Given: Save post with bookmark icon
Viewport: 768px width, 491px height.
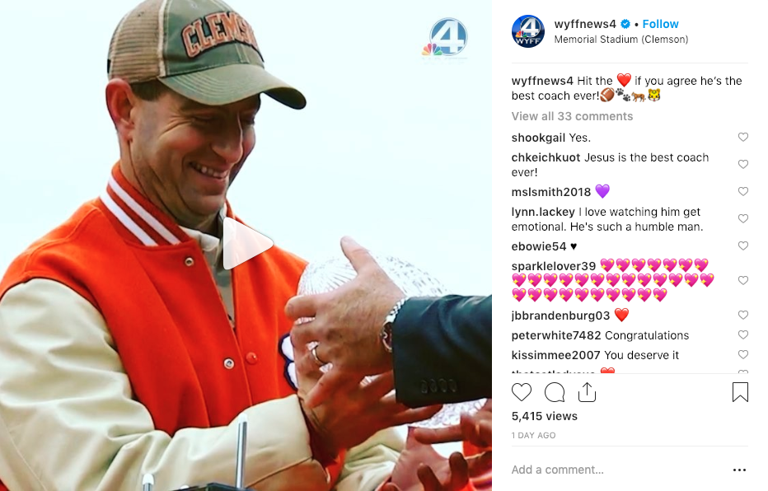Looking at the screenshot, I should coord(740,392).
